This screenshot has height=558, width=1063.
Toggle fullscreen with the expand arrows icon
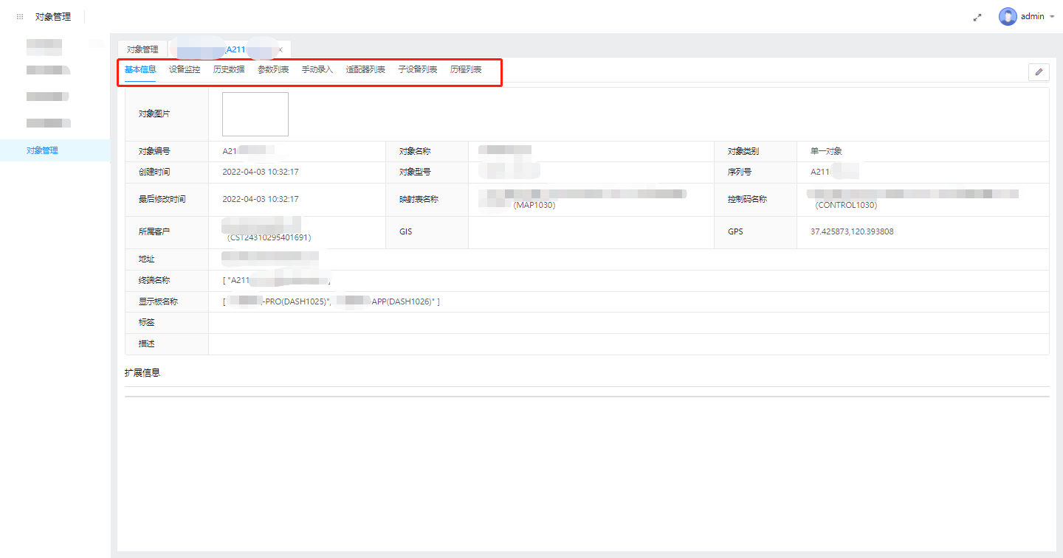coord(977,17)
